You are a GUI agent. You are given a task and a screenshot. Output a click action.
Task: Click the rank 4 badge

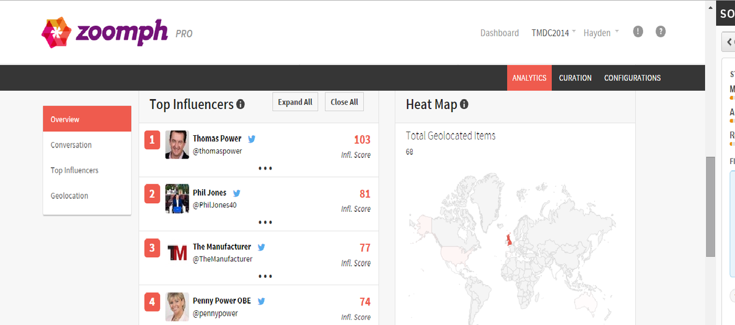click(153, 302)
